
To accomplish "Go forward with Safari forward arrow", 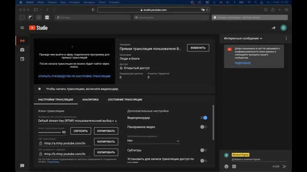I will pos(54,10).
